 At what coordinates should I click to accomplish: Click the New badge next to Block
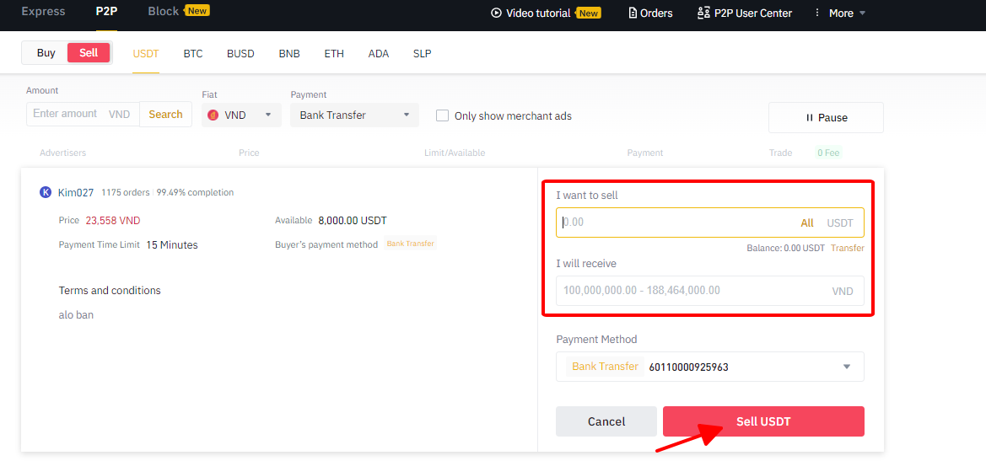[197, 11]
